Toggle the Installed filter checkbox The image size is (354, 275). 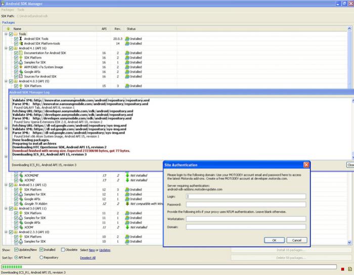tap(41, 250)
